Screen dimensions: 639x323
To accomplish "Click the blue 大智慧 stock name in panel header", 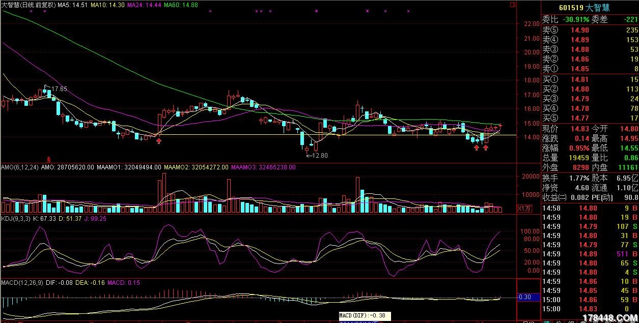I will [598, 8].
